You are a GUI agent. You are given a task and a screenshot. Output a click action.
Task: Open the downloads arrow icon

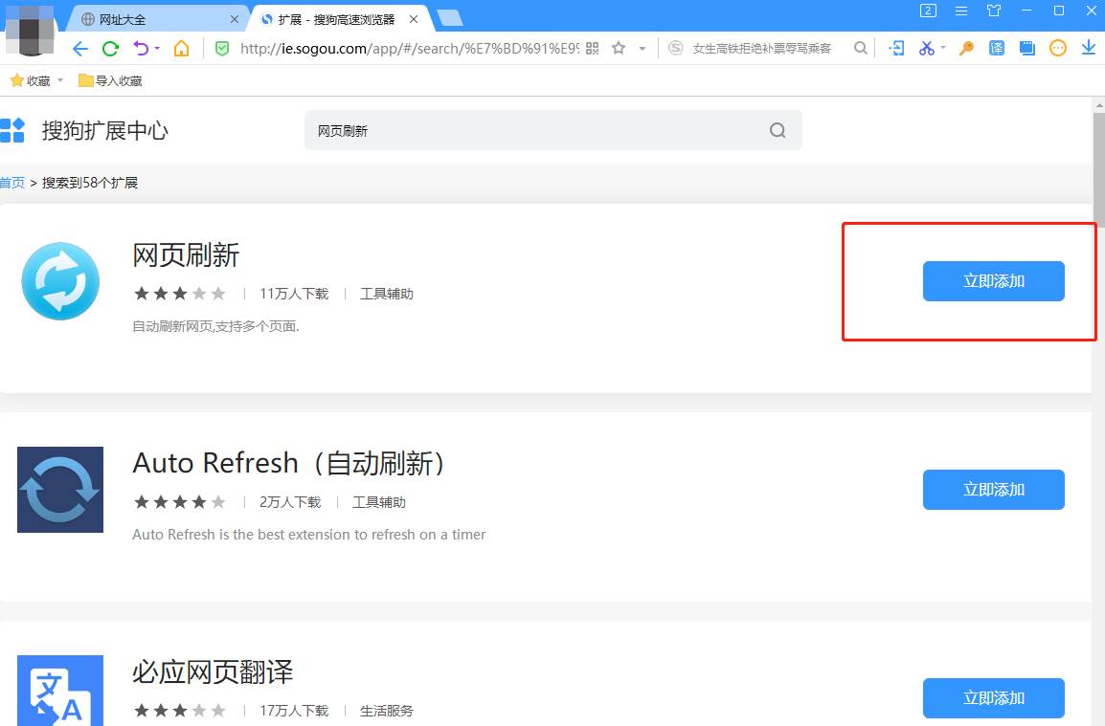(x=1088, y=48)
